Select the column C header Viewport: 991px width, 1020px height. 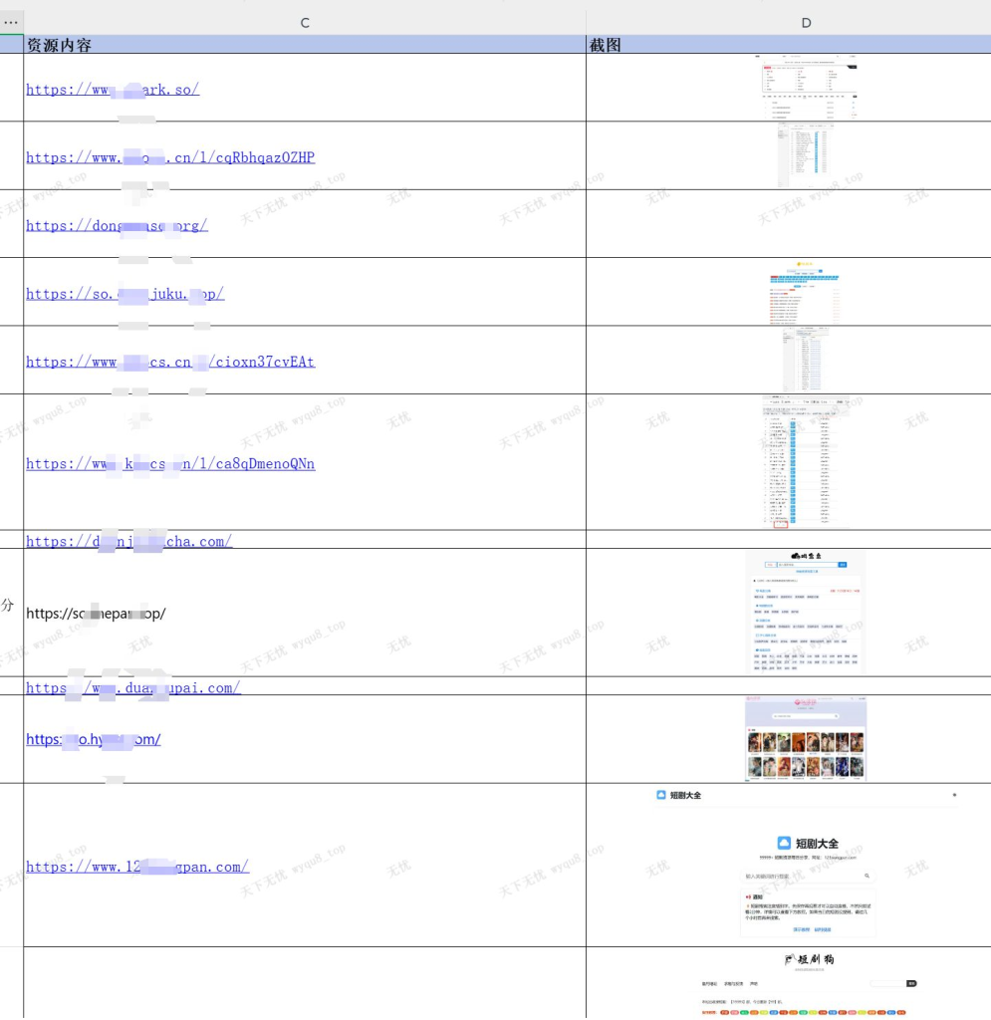[305, 22]
